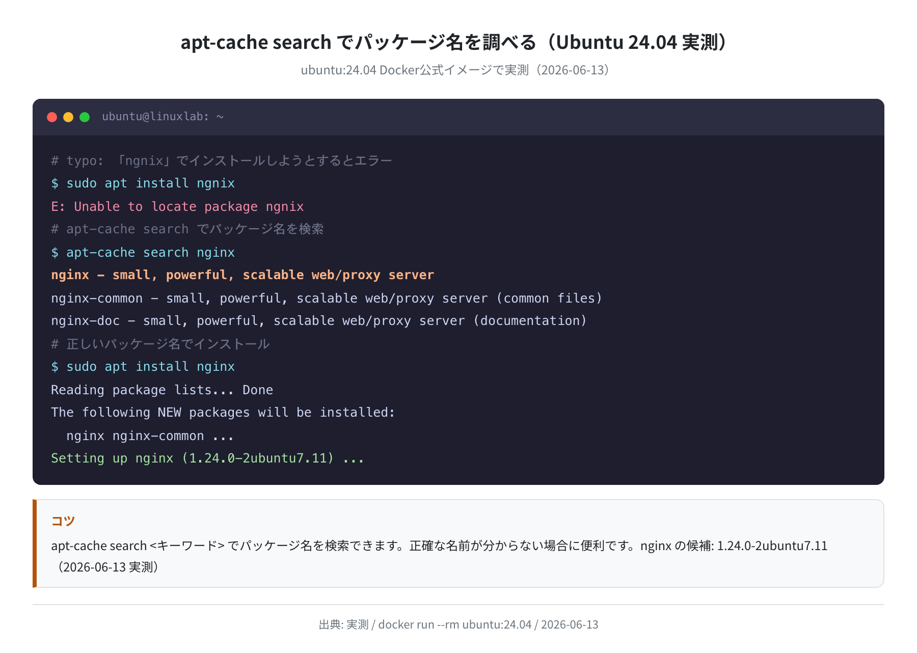Click 'Reading package lists... Done' line
This screenshot has height=653, width=917.
pyautogui.click(x=162, y=390)
